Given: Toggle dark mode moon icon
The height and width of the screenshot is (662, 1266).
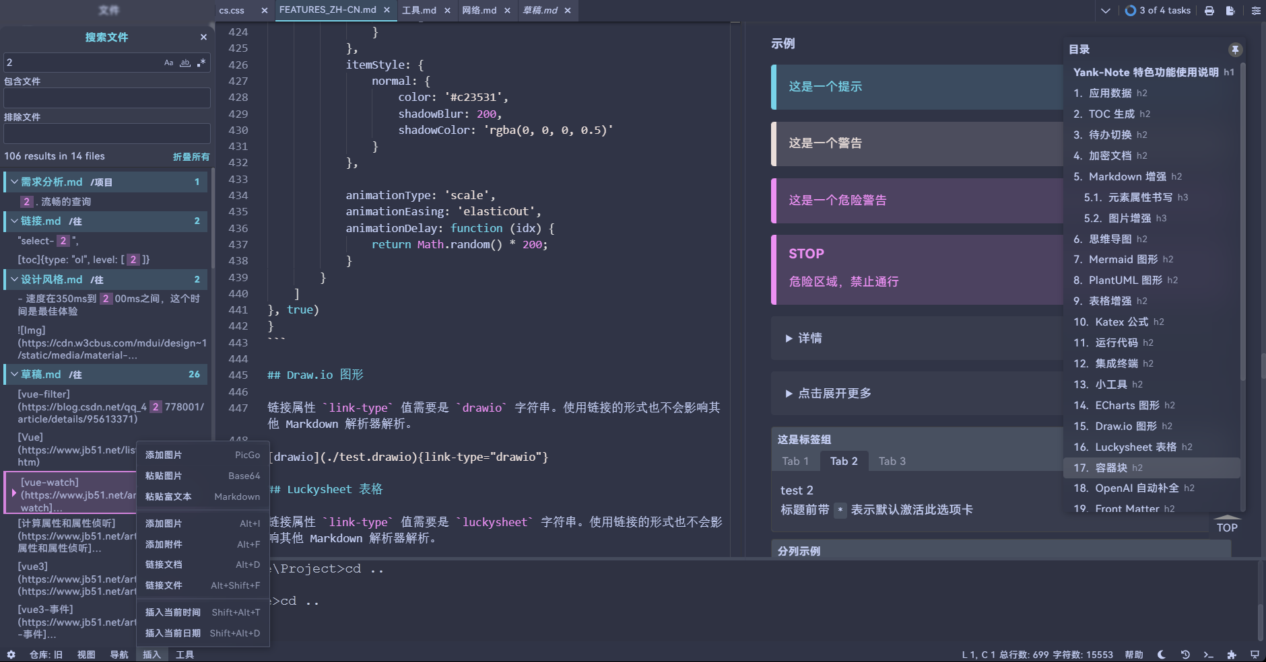Looking at the screenshot, I should 1162,655.
